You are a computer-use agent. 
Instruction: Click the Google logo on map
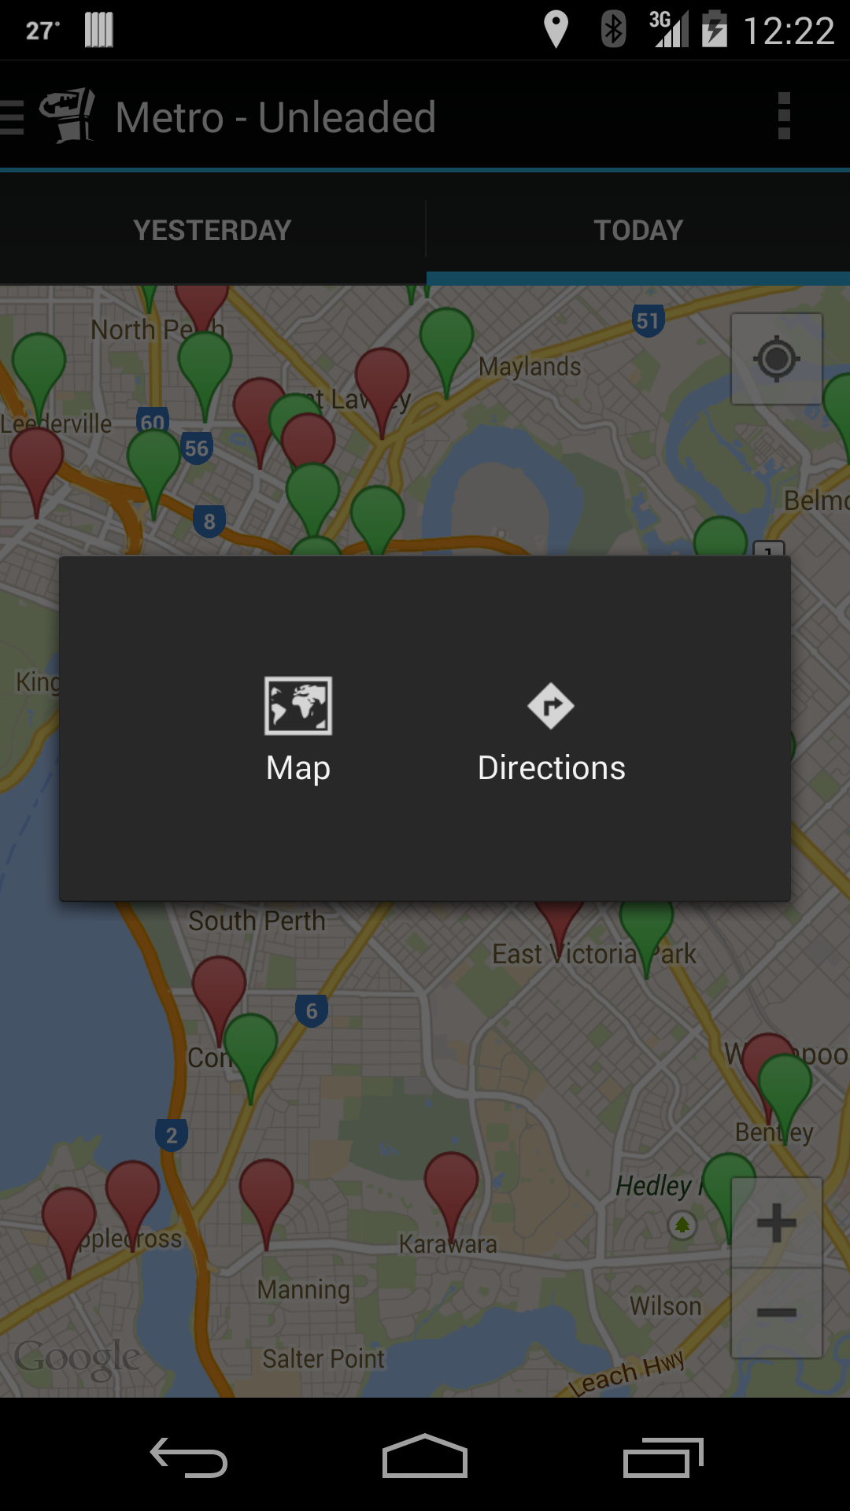coord(77,1358)
